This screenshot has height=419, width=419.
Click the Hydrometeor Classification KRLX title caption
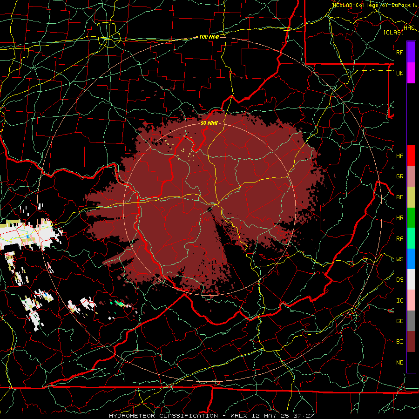[x=211, y=416]
